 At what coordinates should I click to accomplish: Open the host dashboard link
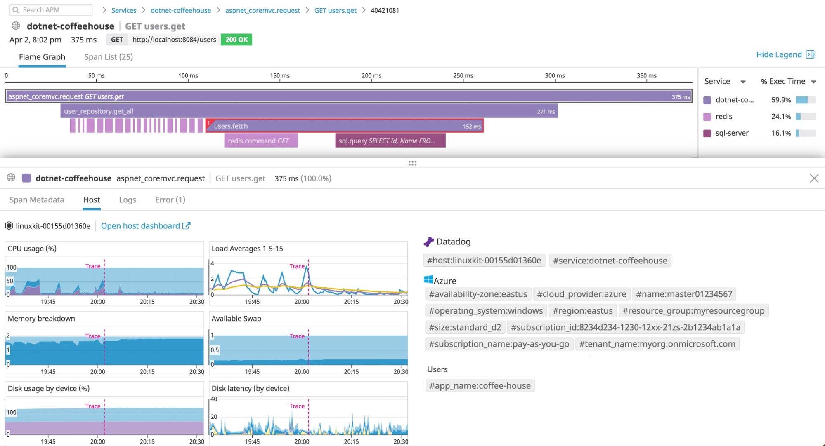tap(140, 225)
